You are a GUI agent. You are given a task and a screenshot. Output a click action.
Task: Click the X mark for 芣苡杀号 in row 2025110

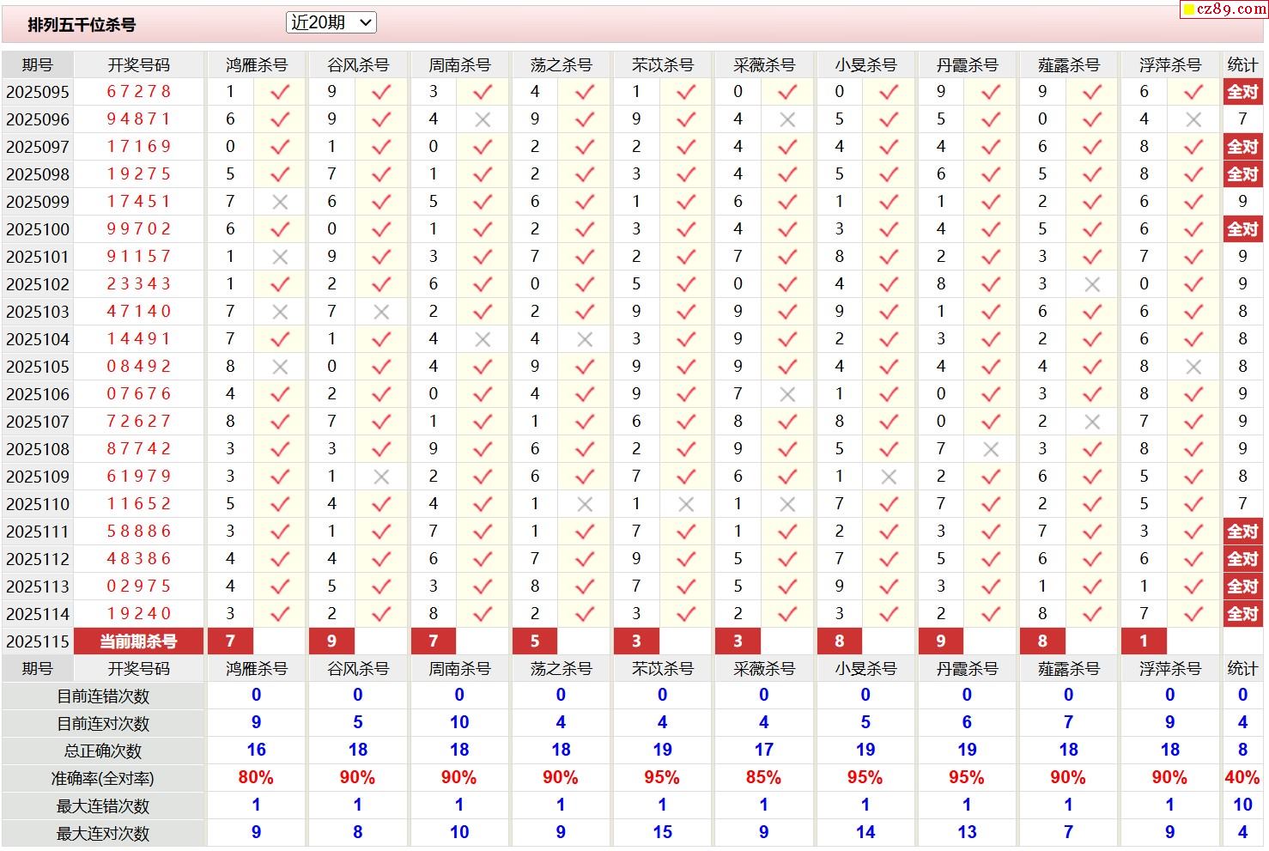686,504
